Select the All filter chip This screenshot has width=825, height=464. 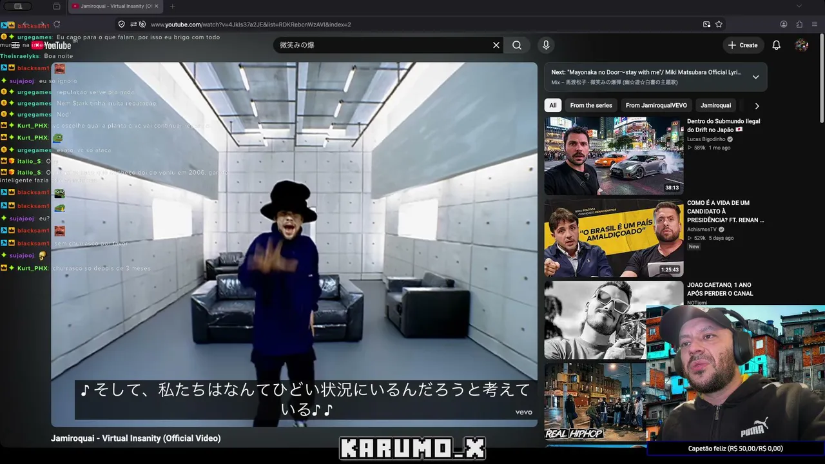tap(553, 106)
